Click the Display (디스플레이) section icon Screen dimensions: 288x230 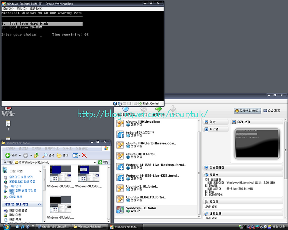pyautogui.click(x=206, y=168)
